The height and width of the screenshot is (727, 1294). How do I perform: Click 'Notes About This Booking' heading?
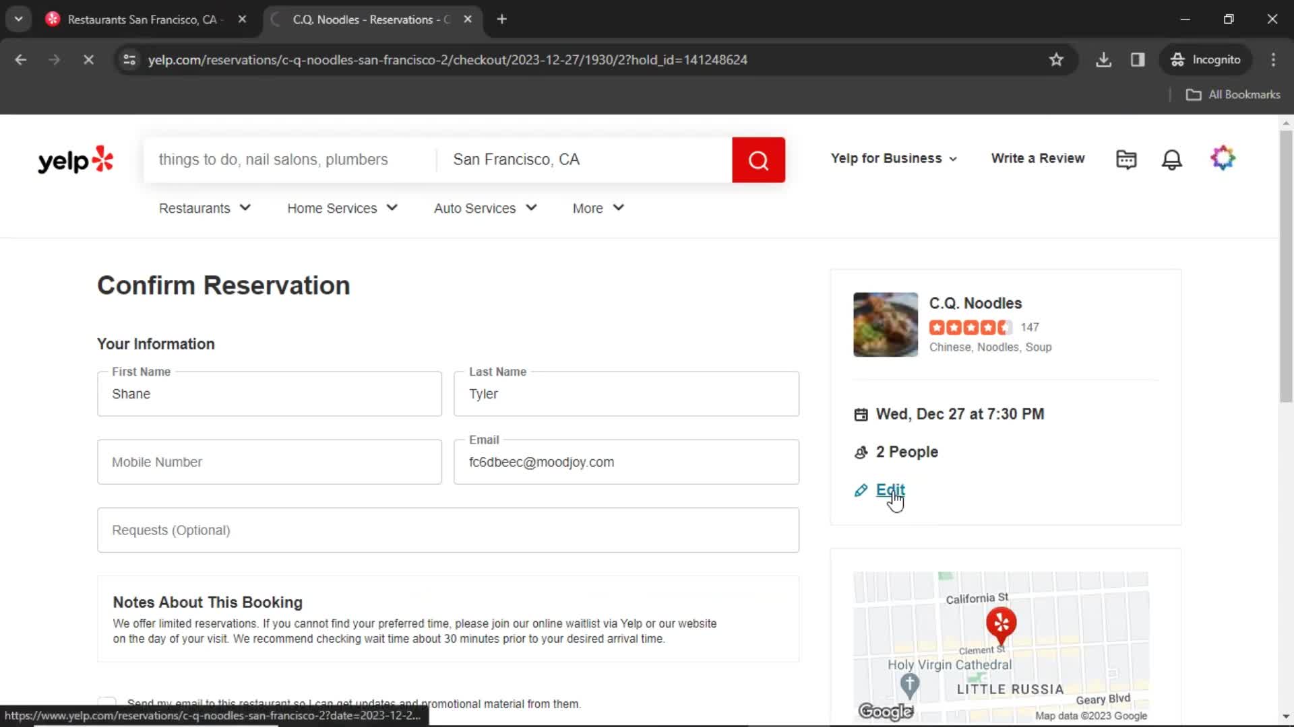coord(208,602)
